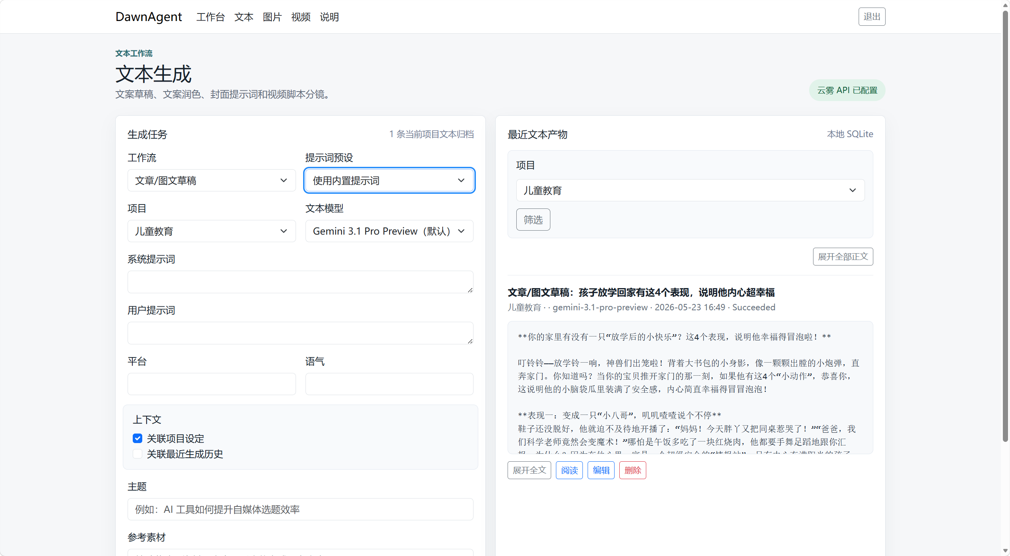Click the resize handle of 系统提示词 textarea
The height and width of the screenshot is (556, 1010).
(470, 290)
